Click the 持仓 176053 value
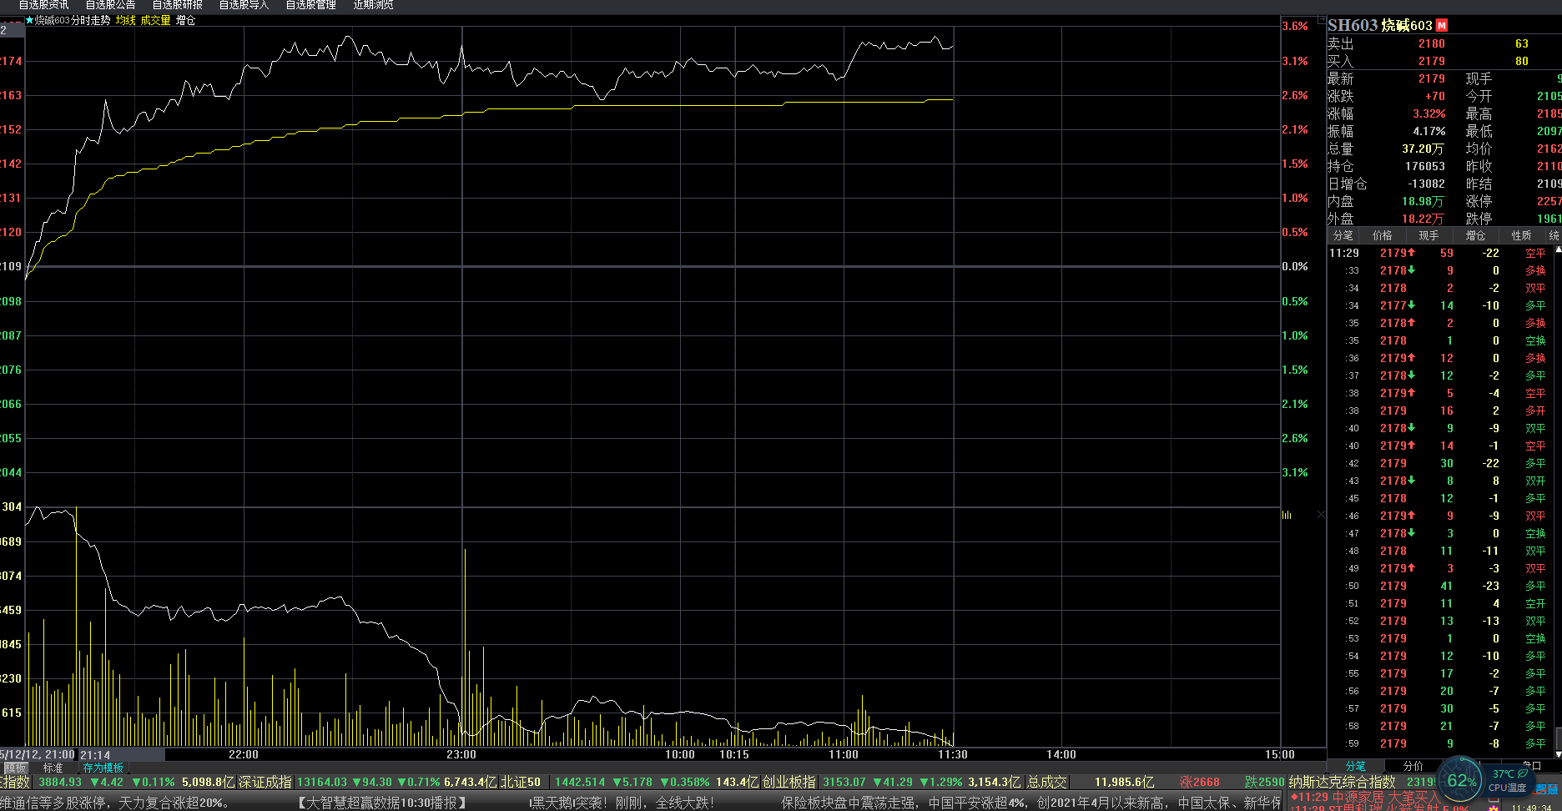The width and height of the screenshot is (1562, 811). pos(1425,166)
